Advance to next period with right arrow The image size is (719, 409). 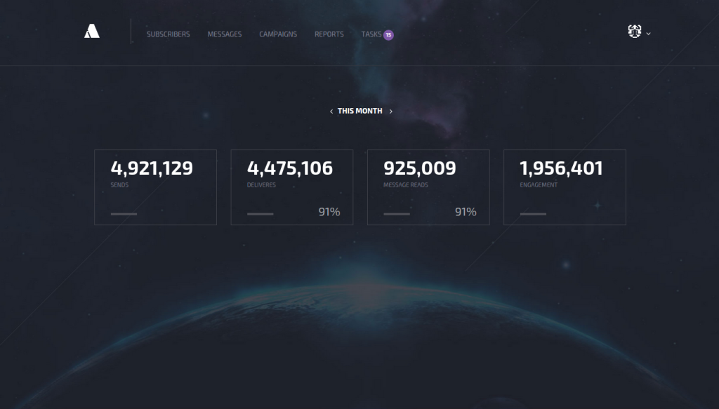(x=391, y=111)
